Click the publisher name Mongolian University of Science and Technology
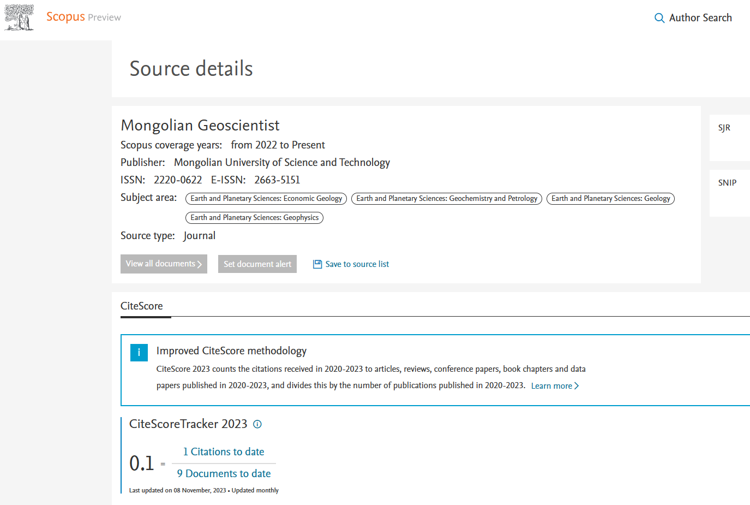Viewport: 750px width, 505px height. point(282,163)
